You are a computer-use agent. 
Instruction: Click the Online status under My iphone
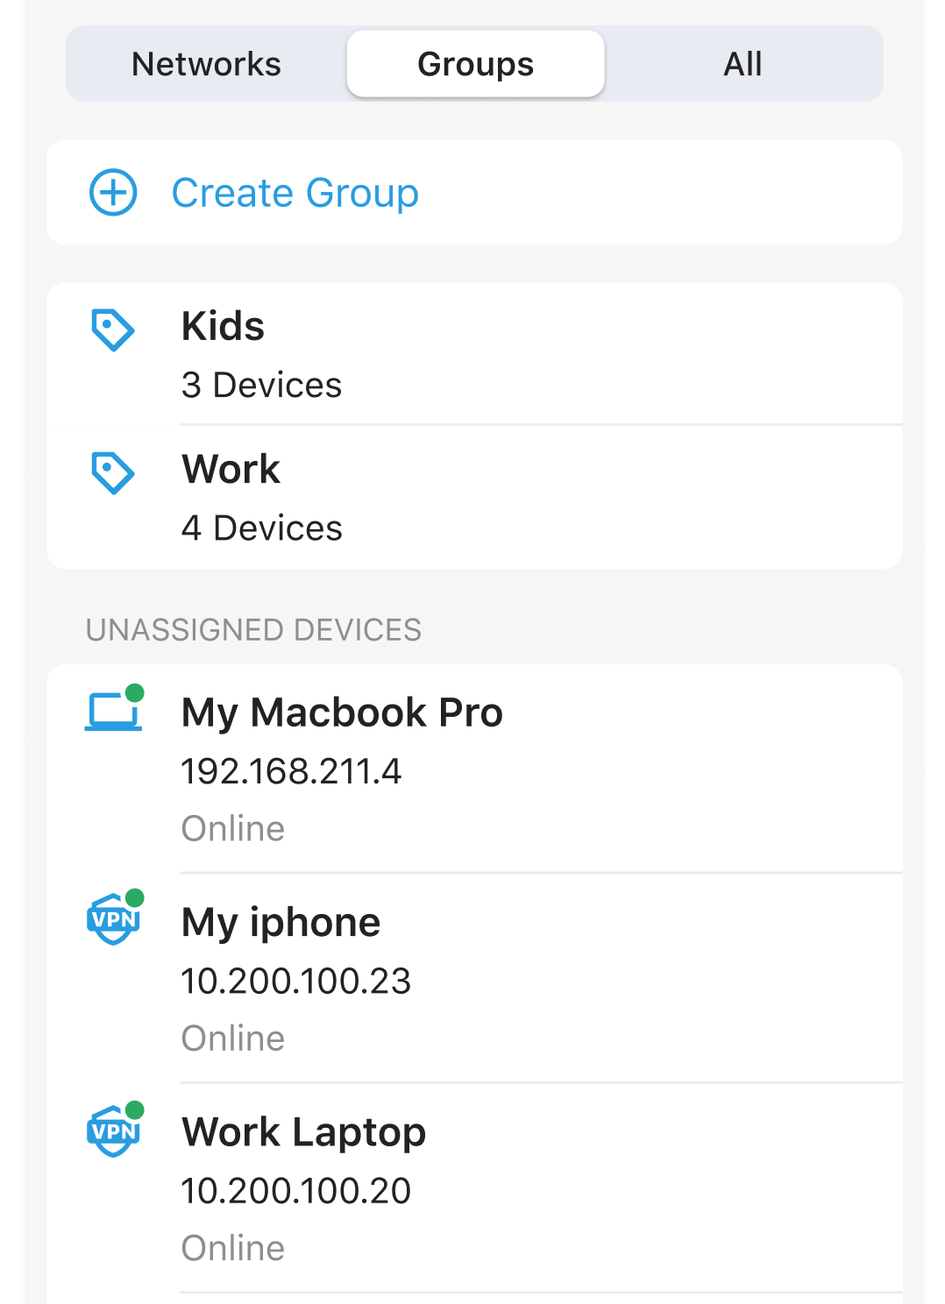[233, 1038]
